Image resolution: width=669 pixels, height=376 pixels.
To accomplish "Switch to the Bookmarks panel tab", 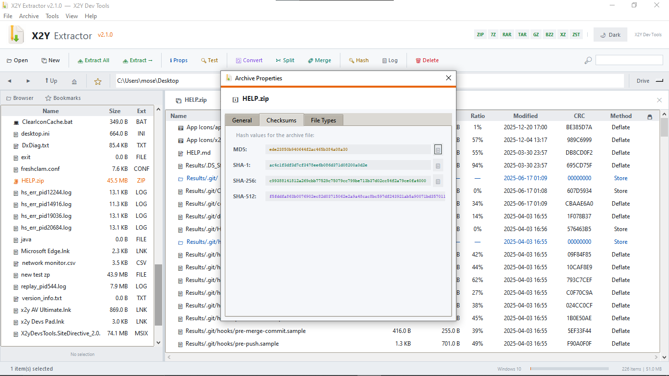I will [x=63, y=98].
